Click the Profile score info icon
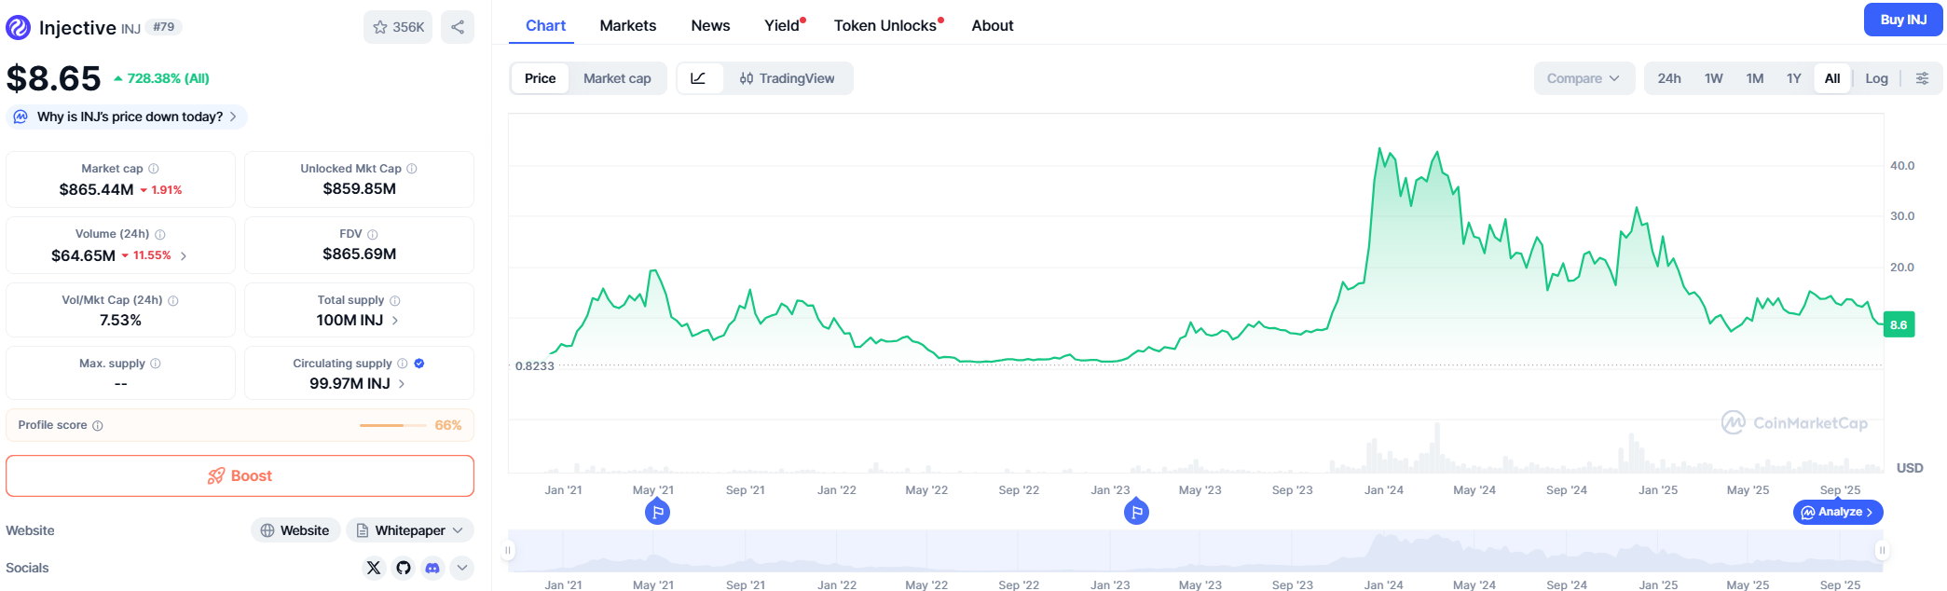The width and height of the screenshot is (1947, 591). tap(98, 426)
